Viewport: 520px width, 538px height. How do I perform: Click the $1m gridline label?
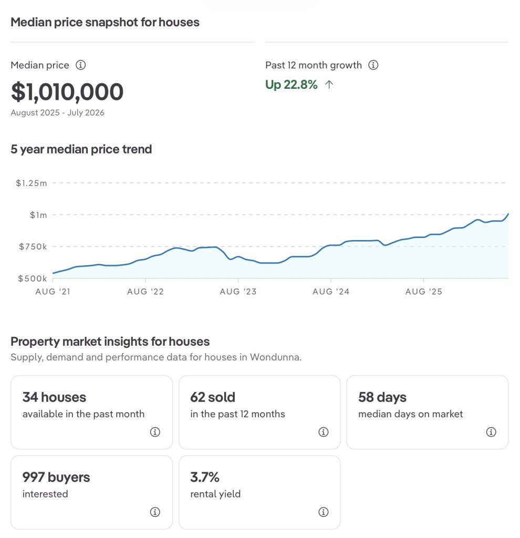(38, 215)
